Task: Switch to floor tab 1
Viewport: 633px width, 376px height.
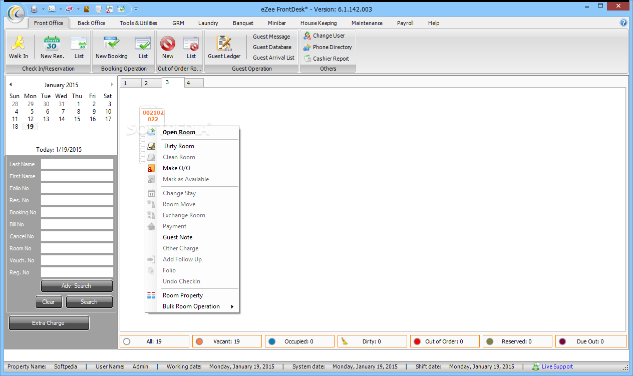Action: (131, 83)
